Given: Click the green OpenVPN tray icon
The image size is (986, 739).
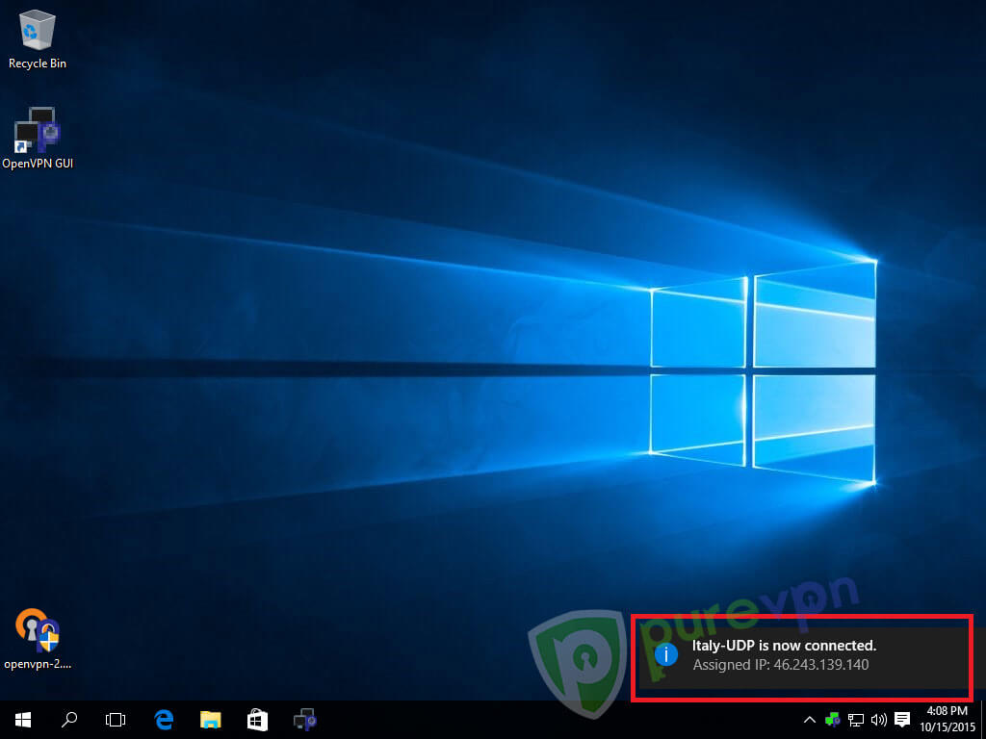Looking at the screenshot, I should point(833,720).
